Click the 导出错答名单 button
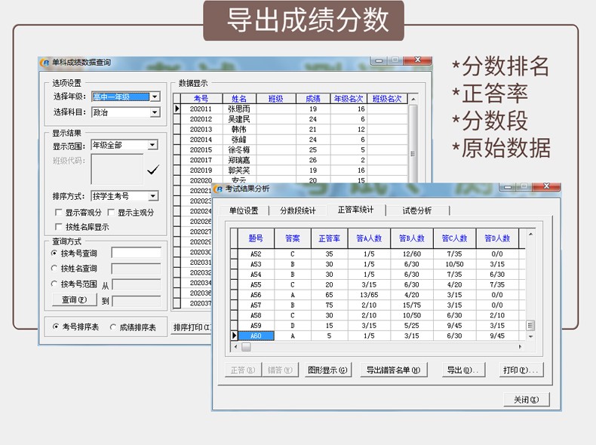This screenshot has height=445, width=596. click(x=394, y=370)
